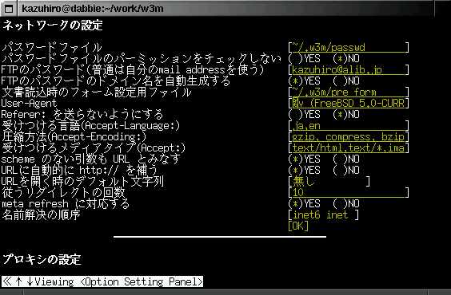The height and width of the screenshot is (295, 451).
Task: Click the Accept-Encoding gzip, compress field
Action: (349, 137)
